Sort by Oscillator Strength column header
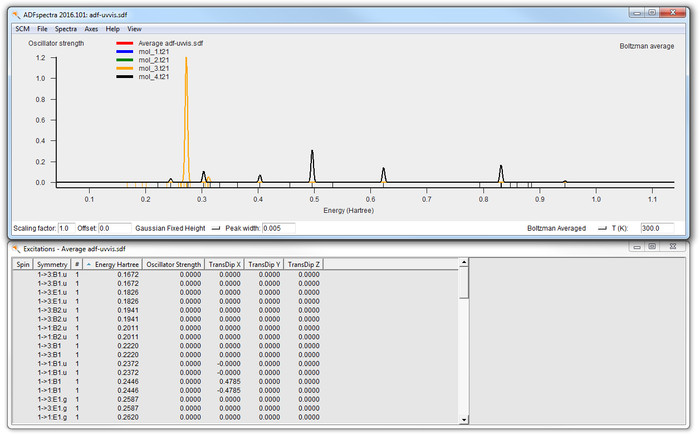Screen dimensions: 700x434 click(173, 265)
